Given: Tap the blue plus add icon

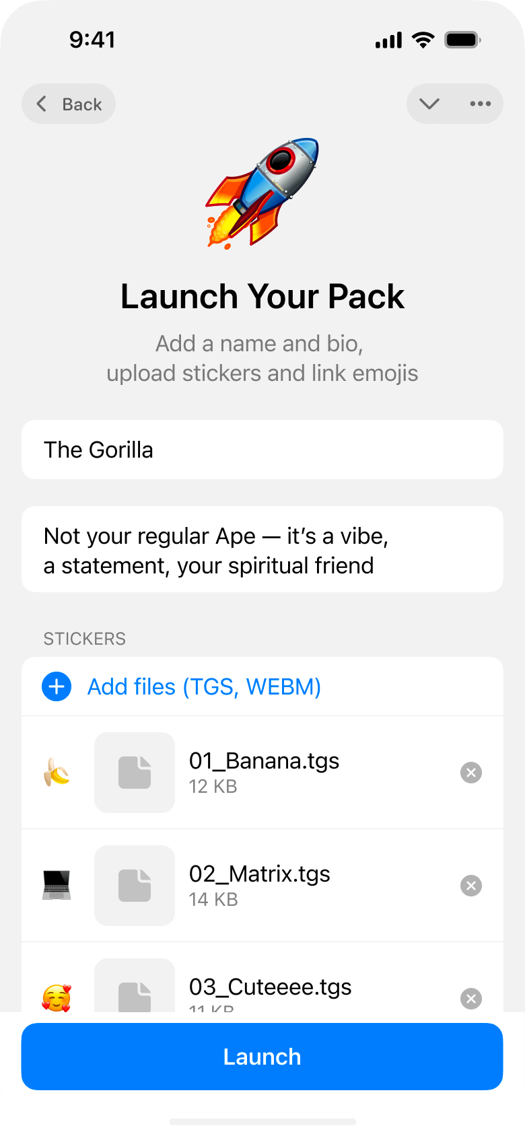Looking at the screenshot, I should click(x=57, y=686).
